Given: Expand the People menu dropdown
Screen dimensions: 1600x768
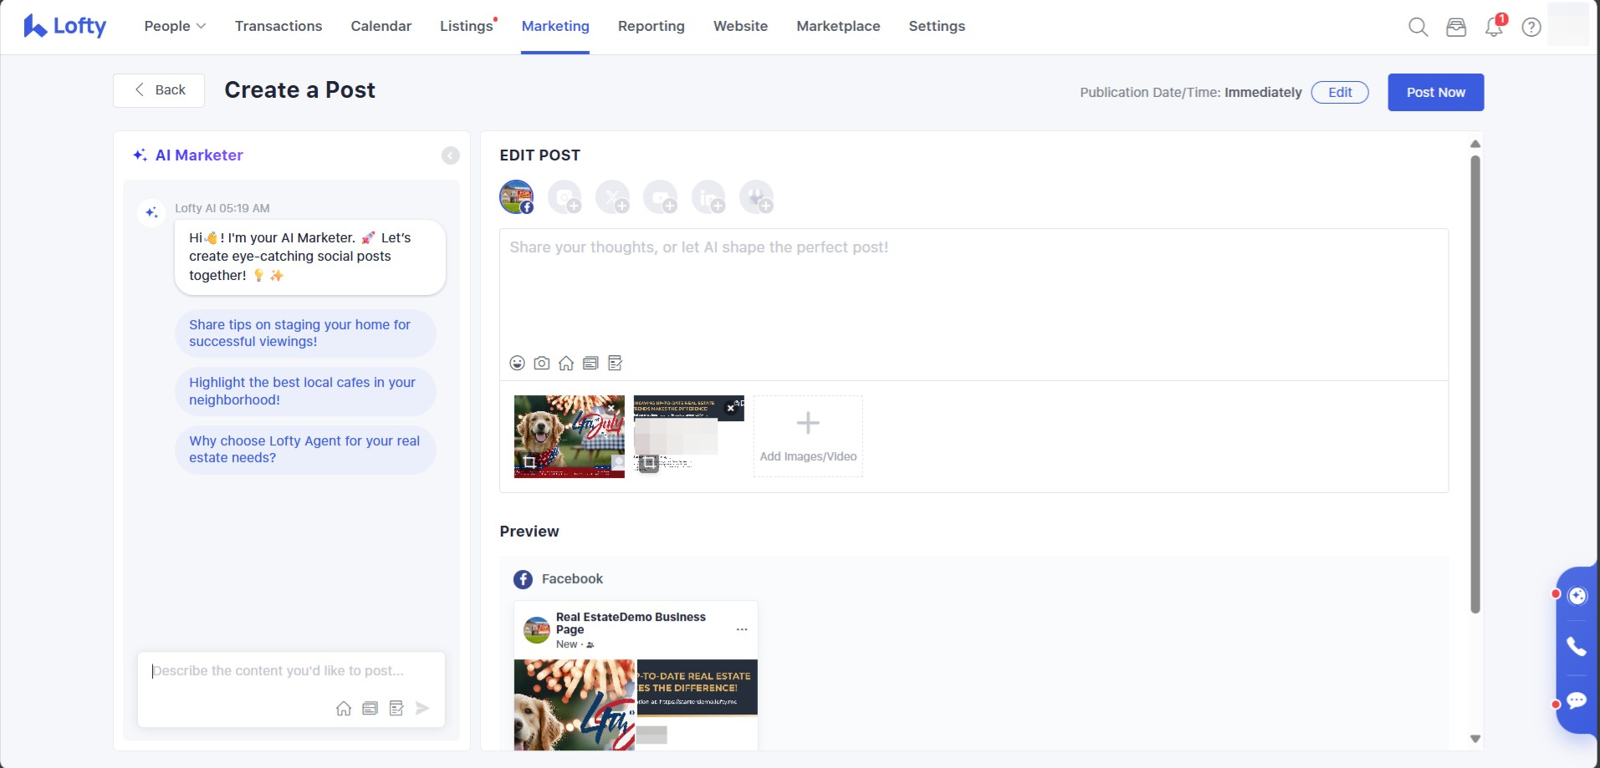Looking at the screenshot, I should tap(175, 26).
